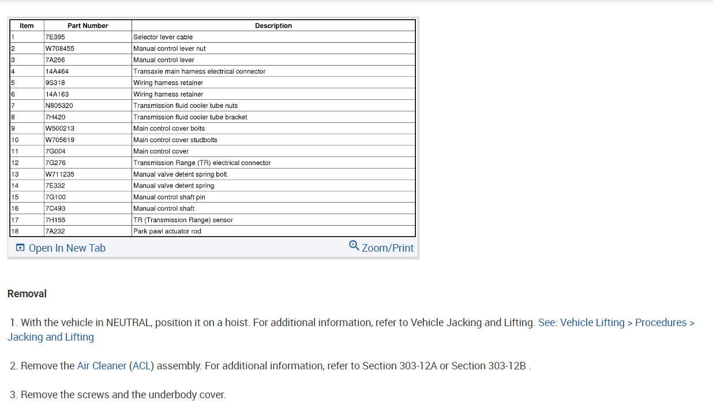
Task: Click Transaxle main harness electrical connector row
Action: [x=200, y=72]
